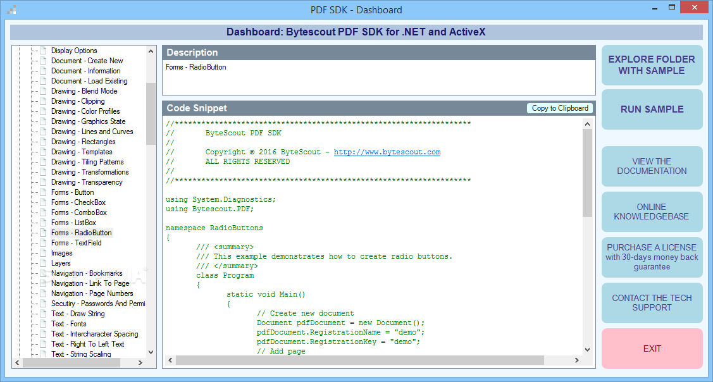The image size is (713, 382).
Task: Click the page icon next to Document - Create New
Action: point(43,61)
